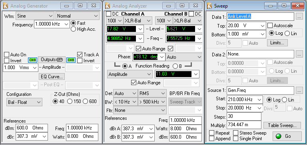307x145 pixels.
Task: Click the function reading 11.03 V
Action: click(173, 74)
